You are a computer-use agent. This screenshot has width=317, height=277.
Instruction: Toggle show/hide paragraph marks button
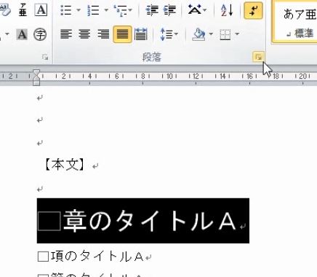253,10
